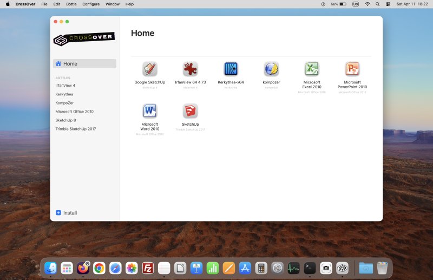Open the Bottle menu
433x280 pixels.
tap(71, 4)
